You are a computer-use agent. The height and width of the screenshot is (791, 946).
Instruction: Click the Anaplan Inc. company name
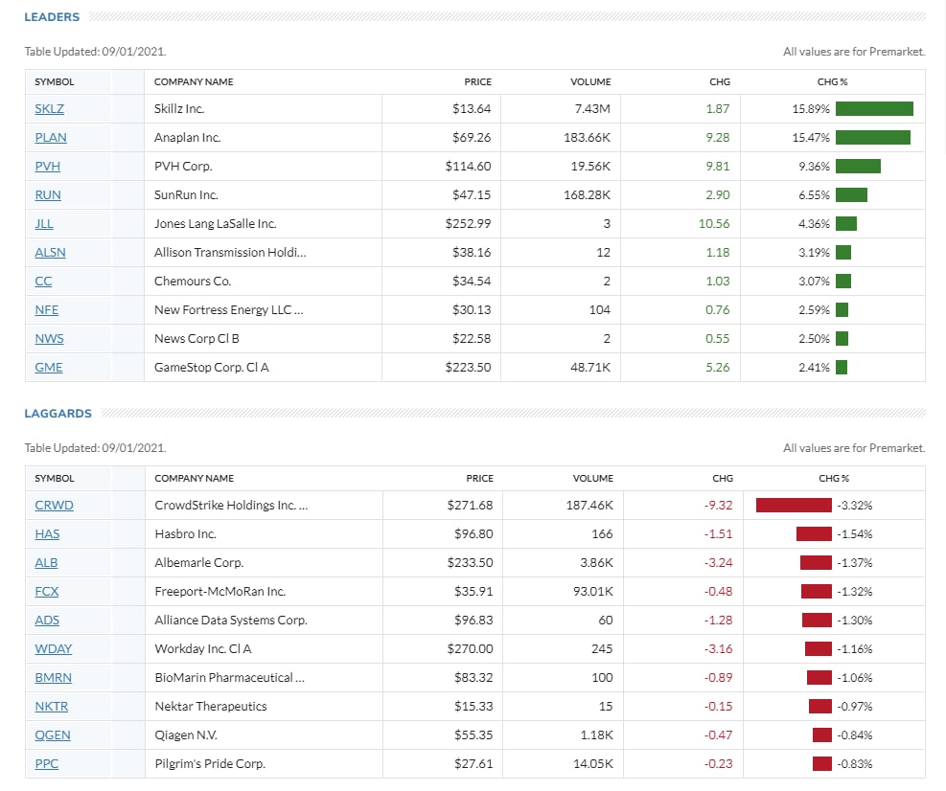(188, 138)
